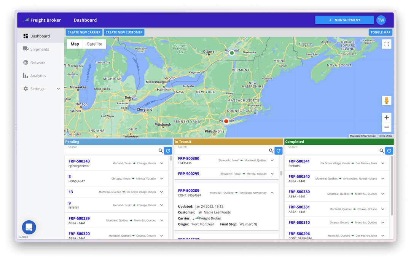This screenshot has height=261, width=411.
Task: Click the NEW SHIPMENT button
Action: (344, 20)
